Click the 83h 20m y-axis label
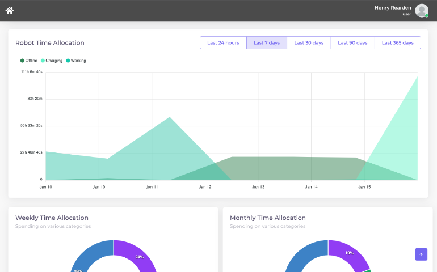Image resolution: width=437 pixels, height=272 pixels. coord(35,99)
